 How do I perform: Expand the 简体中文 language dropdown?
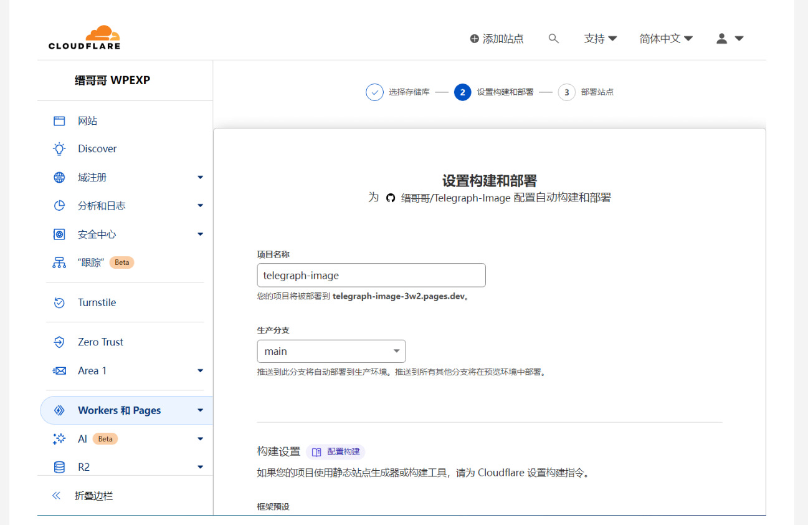pos(665,39)
